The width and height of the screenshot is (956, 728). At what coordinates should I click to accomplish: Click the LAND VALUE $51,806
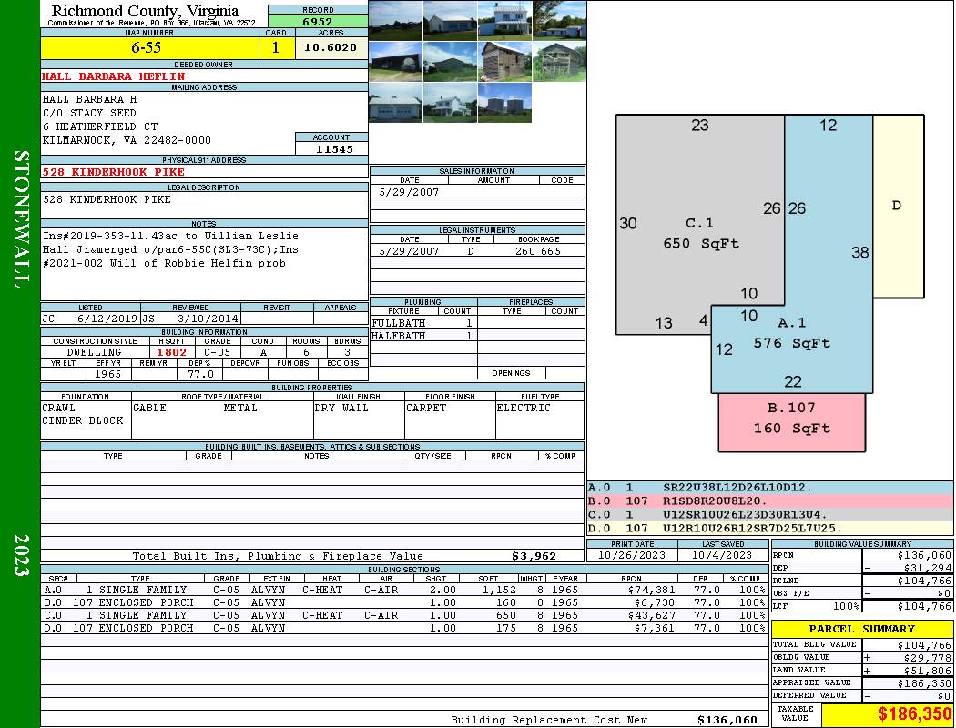[x=928, y=671]
